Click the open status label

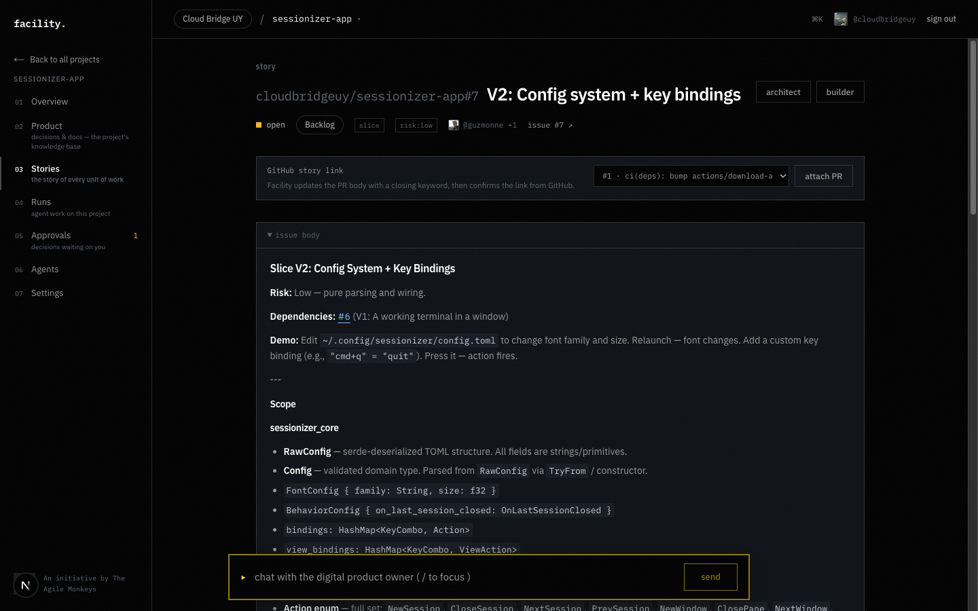click(276, 125)
